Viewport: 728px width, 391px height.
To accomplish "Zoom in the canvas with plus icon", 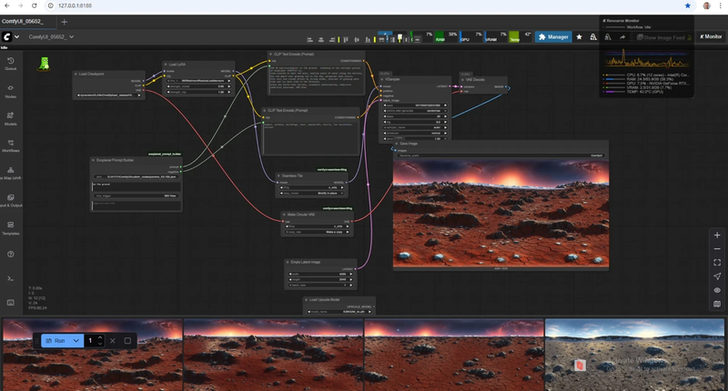I will pyautogui.click(x=717, y=236).
